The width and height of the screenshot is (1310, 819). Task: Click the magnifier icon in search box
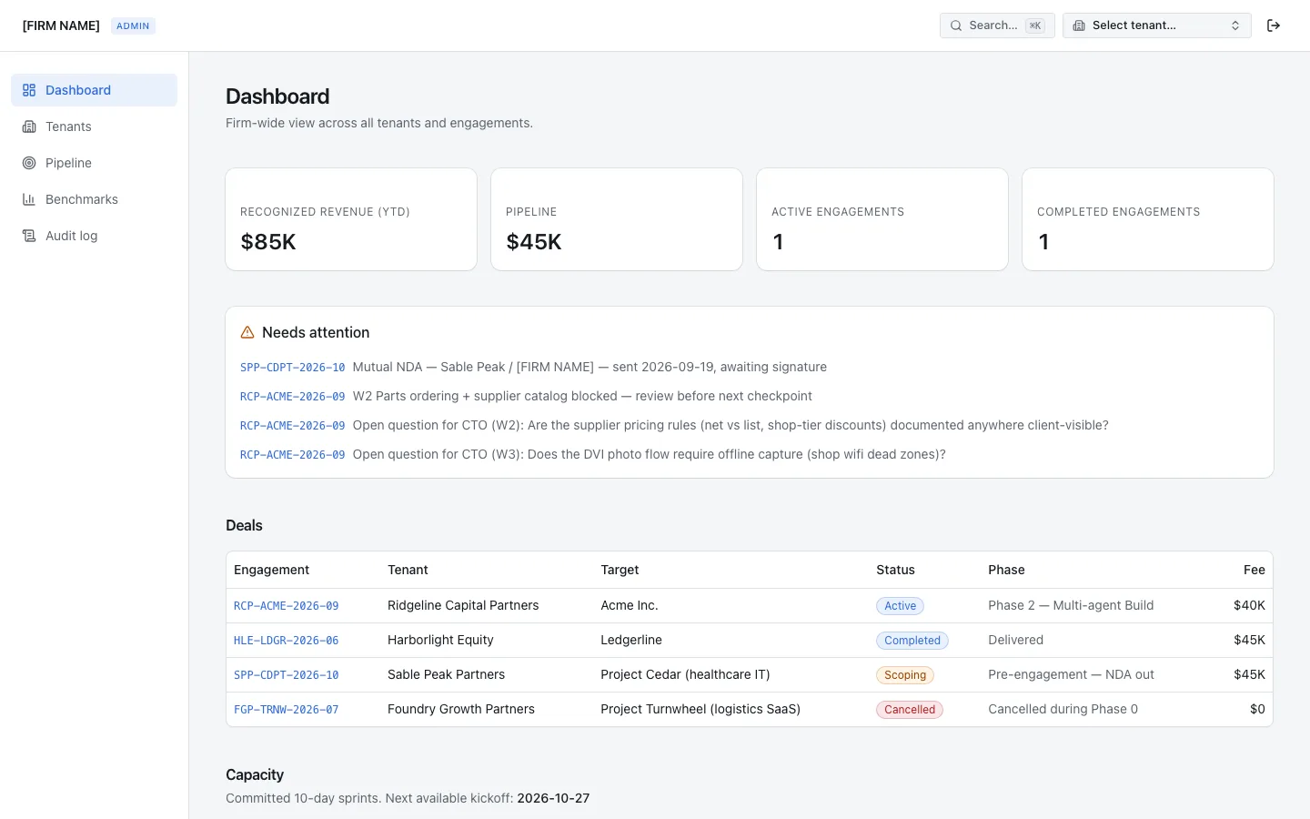click(x=956, y=25)
